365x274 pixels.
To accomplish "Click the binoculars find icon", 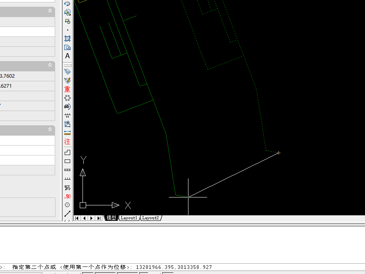I will pos(67,107).
